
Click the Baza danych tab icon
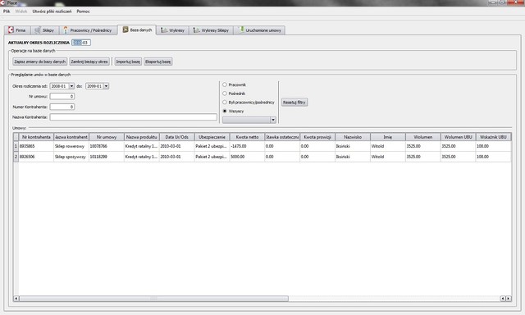point(126,30)
